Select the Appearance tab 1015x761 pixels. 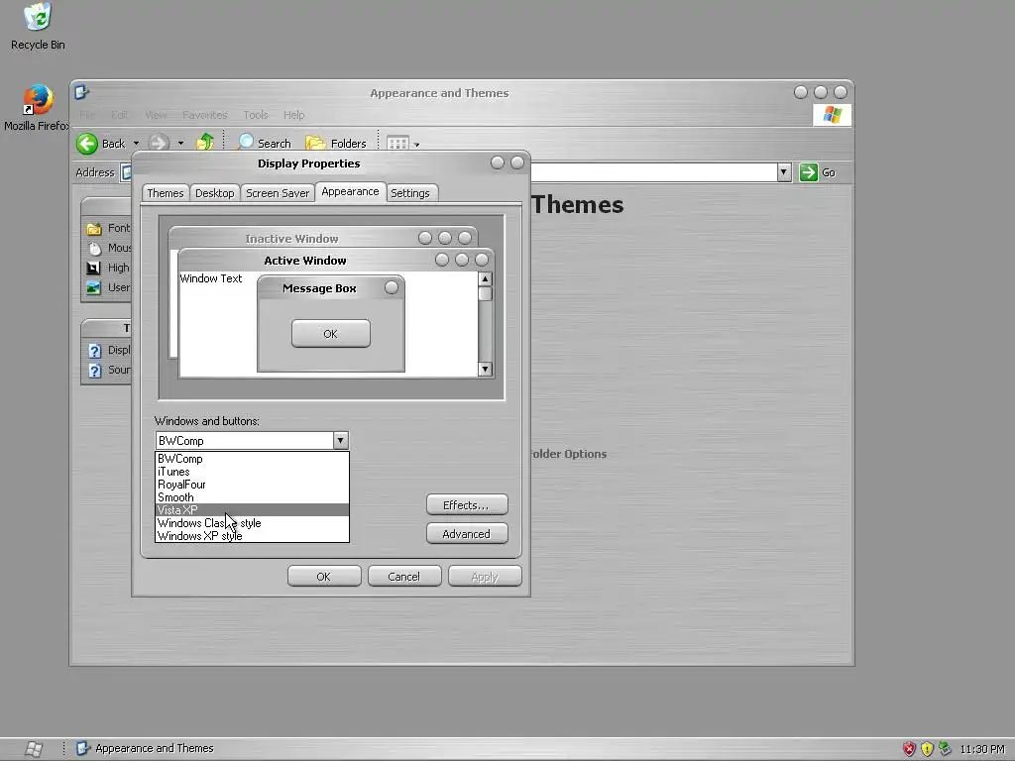(x=350, y=191)
